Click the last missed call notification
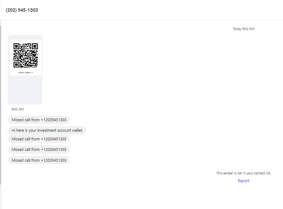This screenshot has width=283, height=209. pos(39,160)
